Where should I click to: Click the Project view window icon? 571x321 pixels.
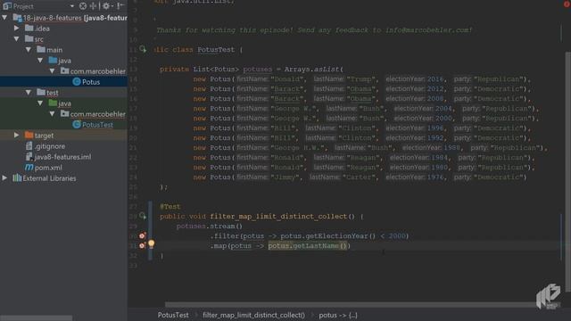click(7, 6)
